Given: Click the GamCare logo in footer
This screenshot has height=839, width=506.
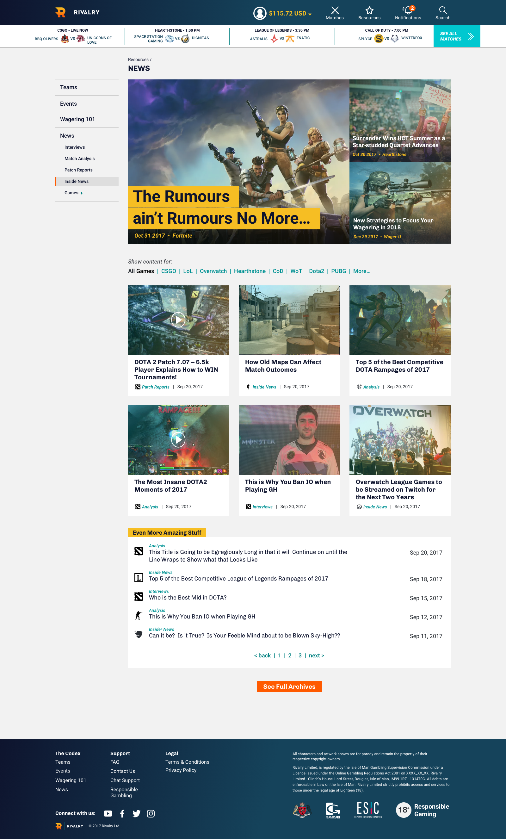Looking at the screenshot, I should pos(333,811).
